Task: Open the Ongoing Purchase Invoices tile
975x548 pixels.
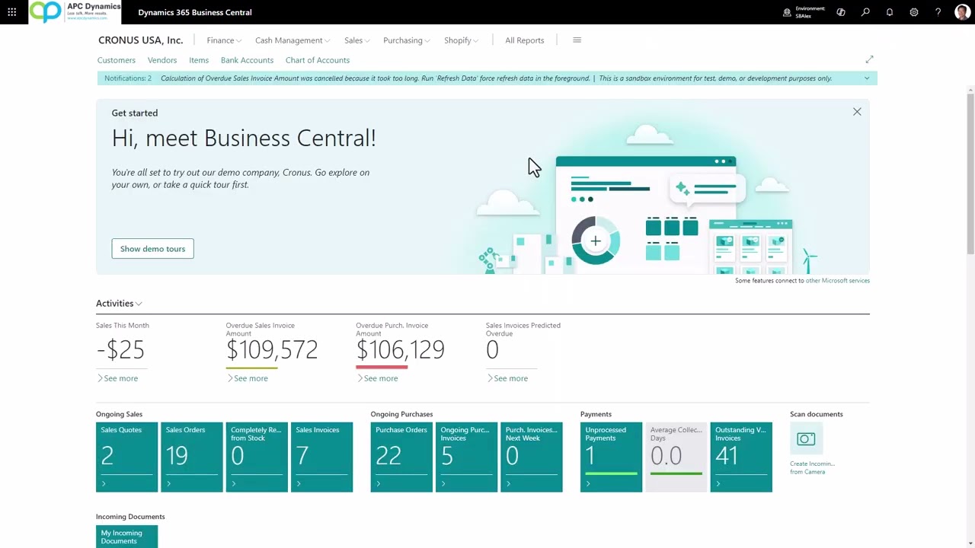Action: coord(466,457)
